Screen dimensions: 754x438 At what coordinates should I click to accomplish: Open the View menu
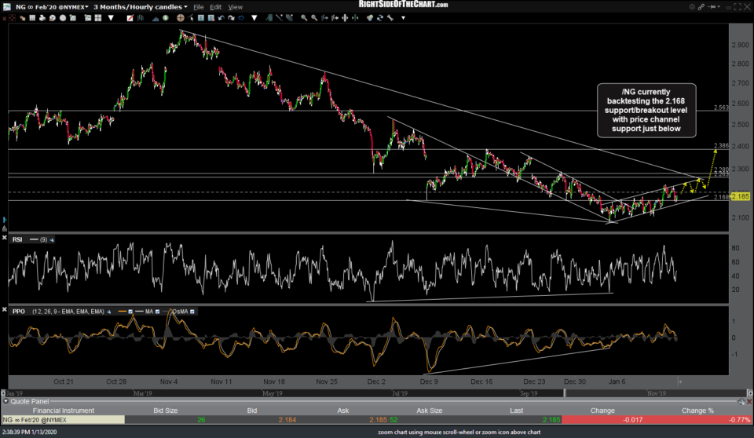coord(236,7)
